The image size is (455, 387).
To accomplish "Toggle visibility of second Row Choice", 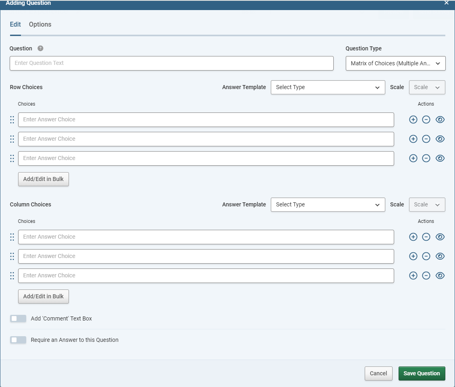I will tap(440, 139).
